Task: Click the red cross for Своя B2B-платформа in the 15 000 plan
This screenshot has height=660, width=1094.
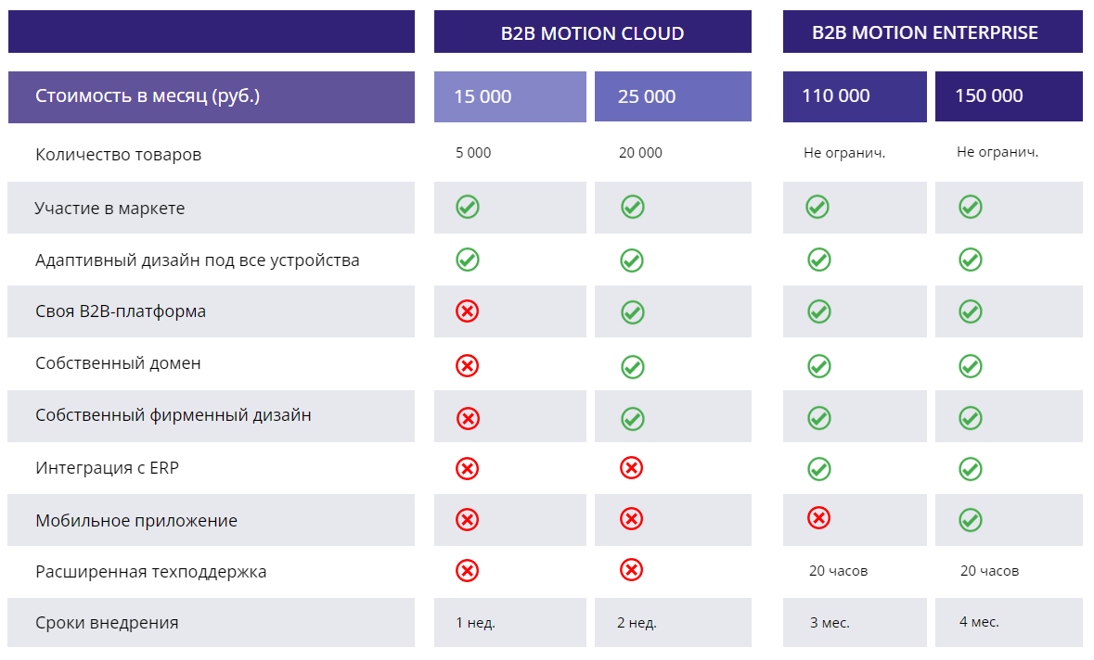Action: coord(468,311)
